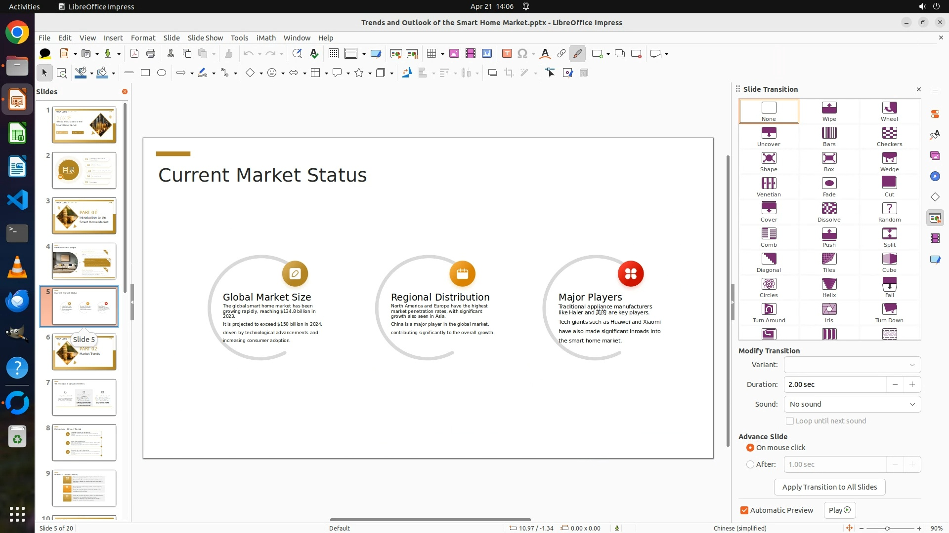
Task: Select the Ellipse drawing tool
Action: 161,73
